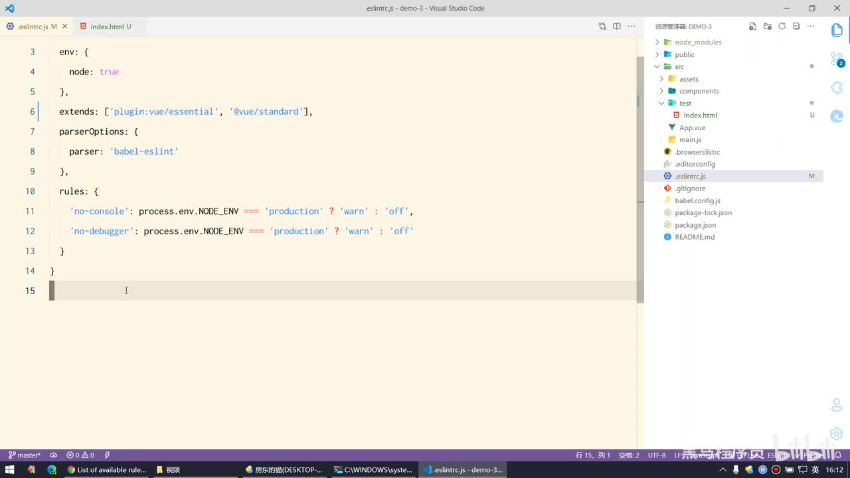This screenshot has height=478, width=850.
Task: Open editor More Actions ellipsis
Action: tap(632, 27)
